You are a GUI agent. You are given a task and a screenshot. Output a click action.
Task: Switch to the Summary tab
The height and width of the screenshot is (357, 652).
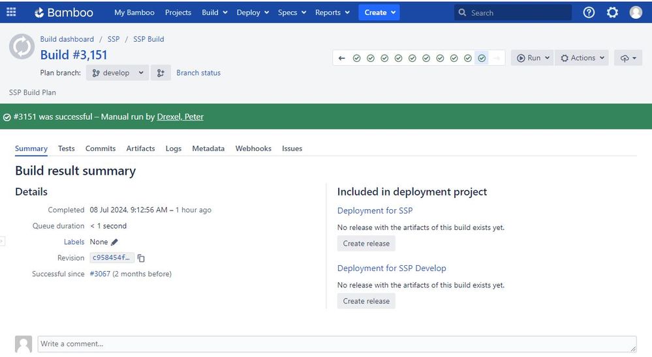(x=31, y=149)
